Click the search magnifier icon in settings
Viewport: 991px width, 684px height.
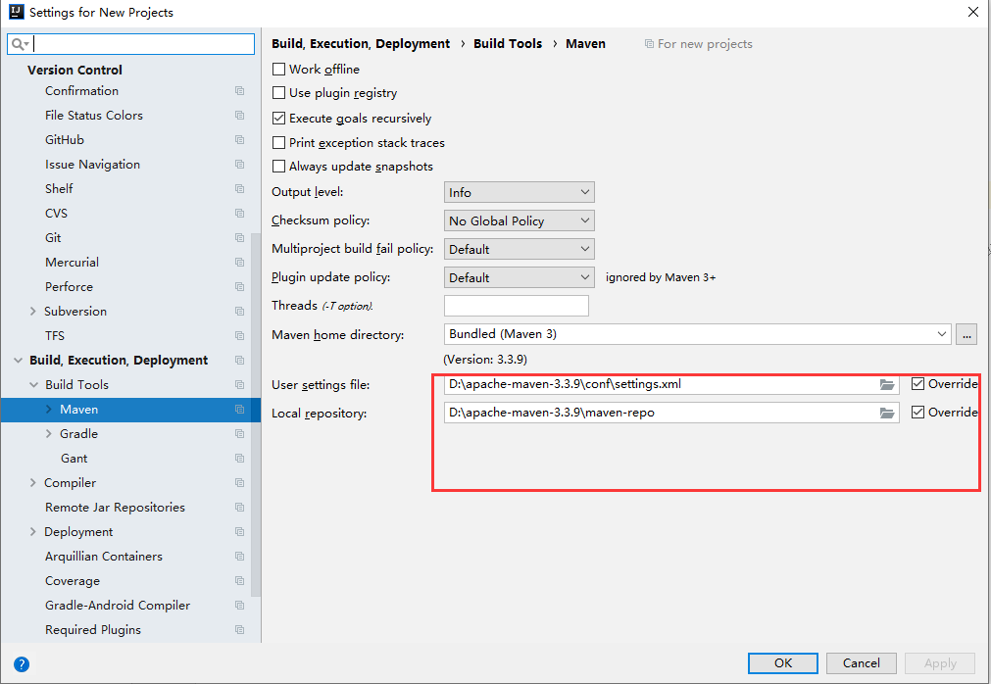click(x=19, y=43)
